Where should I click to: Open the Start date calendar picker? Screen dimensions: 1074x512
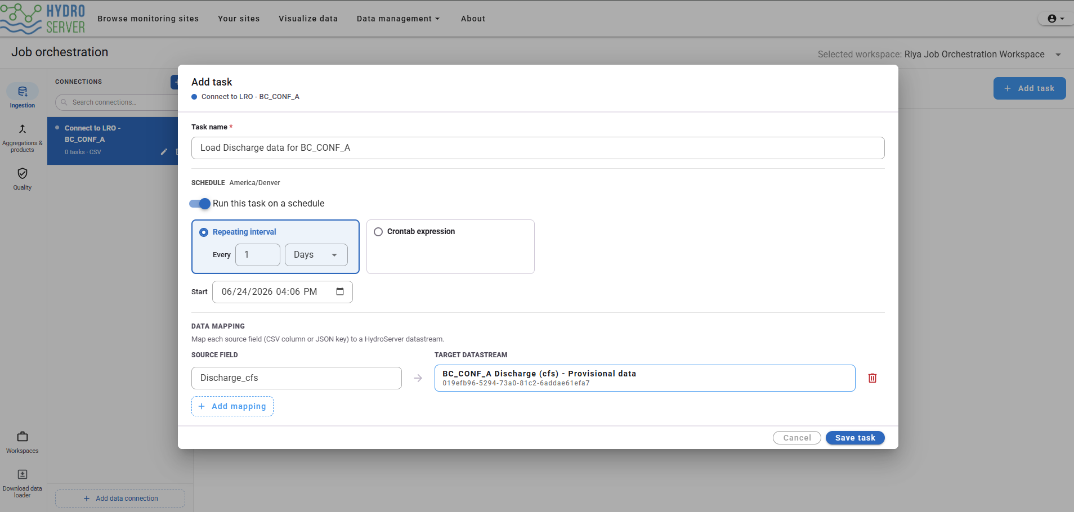click(340, 291)
